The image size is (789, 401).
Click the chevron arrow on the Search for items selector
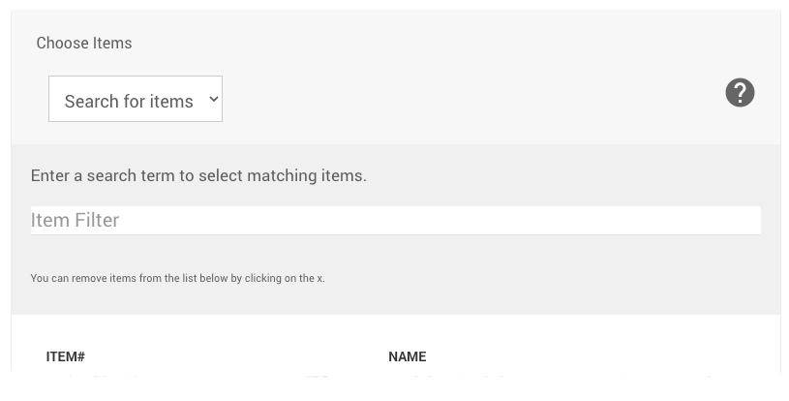point(214,99)
